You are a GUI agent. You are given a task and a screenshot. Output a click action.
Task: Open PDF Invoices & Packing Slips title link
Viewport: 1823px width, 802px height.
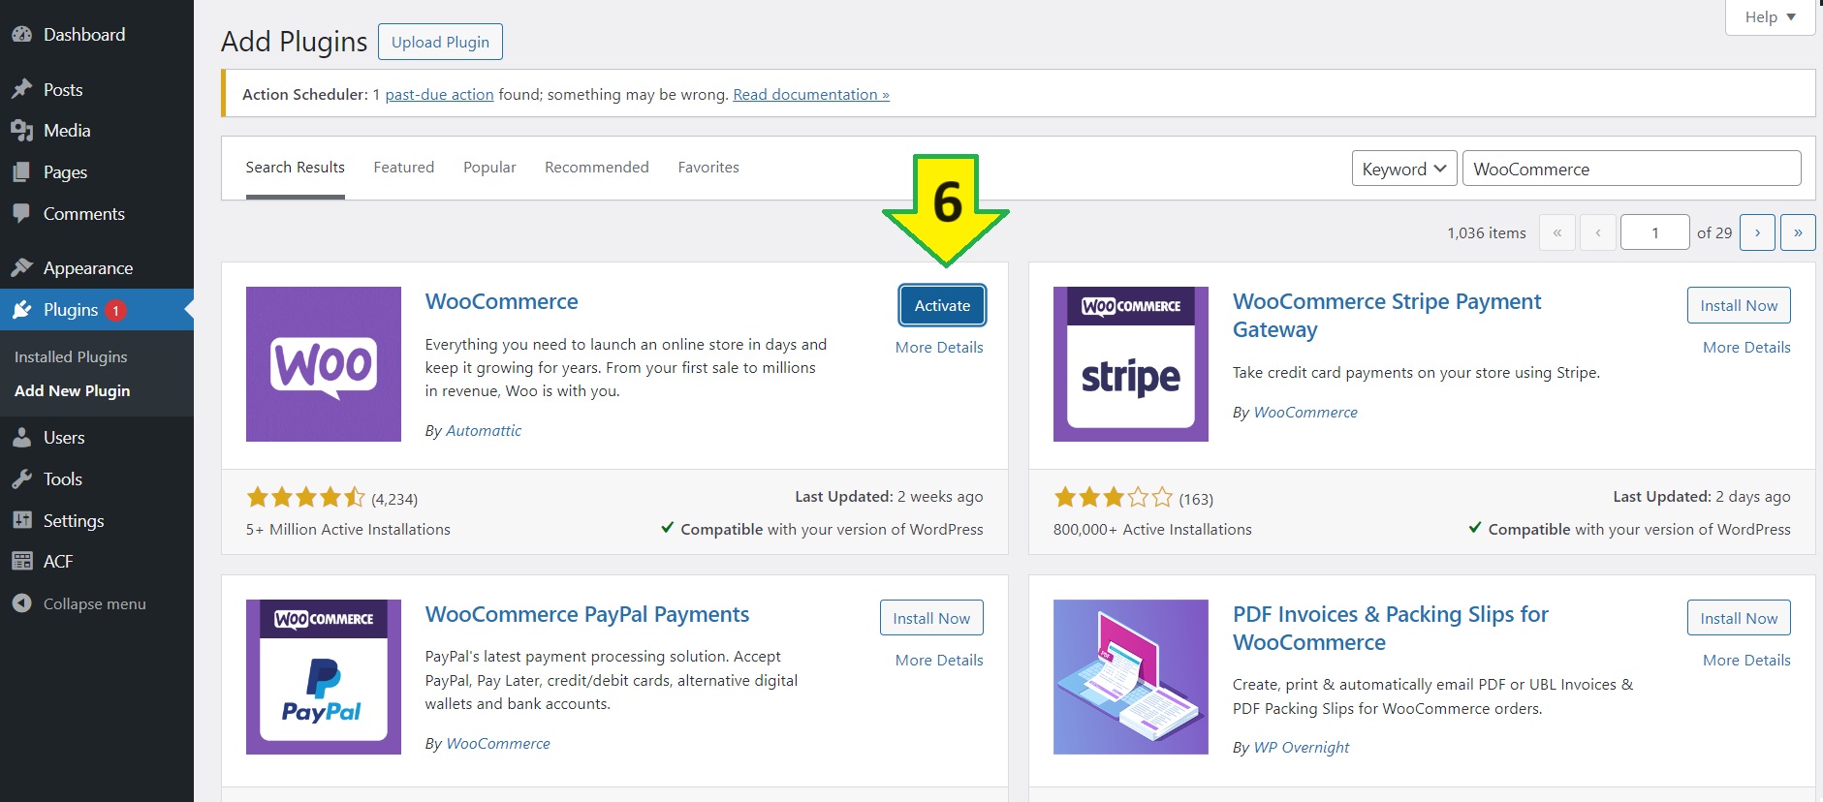1391,629
